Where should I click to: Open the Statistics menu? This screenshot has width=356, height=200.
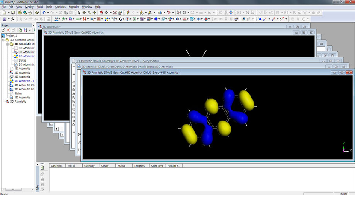point(60,7)
